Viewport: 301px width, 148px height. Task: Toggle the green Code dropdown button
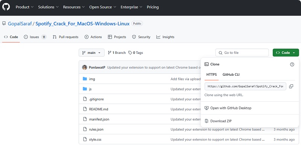point(286,53)
